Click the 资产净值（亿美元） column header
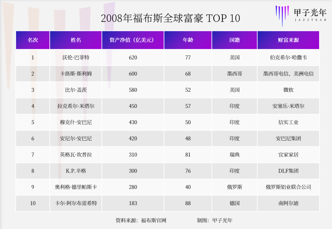The image size is (332, 229). (133, 40)
